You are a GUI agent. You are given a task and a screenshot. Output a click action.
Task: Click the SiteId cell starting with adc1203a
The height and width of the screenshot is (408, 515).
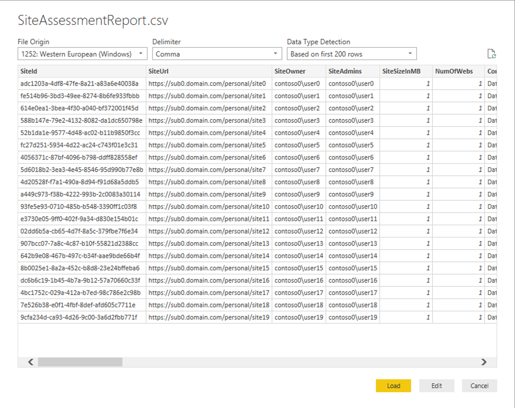click(x=82, y=83)
